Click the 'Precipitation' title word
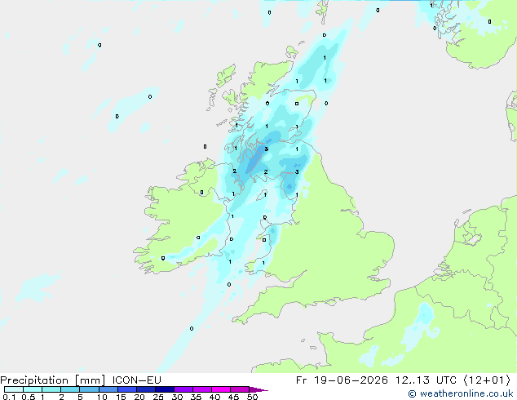Screen dimensions: 517x400 [34, 380]
